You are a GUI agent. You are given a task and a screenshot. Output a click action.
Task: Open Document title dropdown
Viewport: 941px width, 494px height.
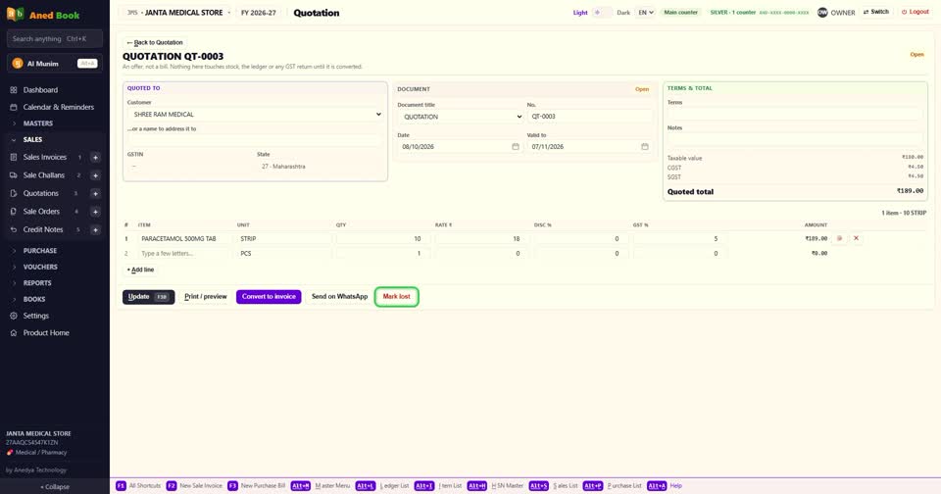[x=461, y=117]
